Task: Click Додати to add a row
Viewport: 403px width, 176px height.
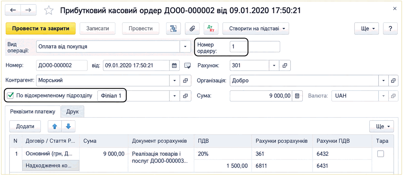Action: pos(25,126)
